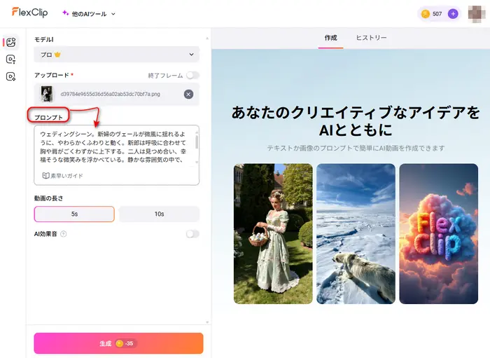Switch to the ヒストリー tab
The height and width of the screenshot is (358, 490).
(x=371, y=38)
